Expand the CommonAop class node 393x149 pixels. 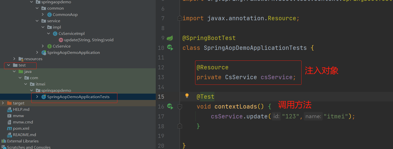click(x=43, y=15)
